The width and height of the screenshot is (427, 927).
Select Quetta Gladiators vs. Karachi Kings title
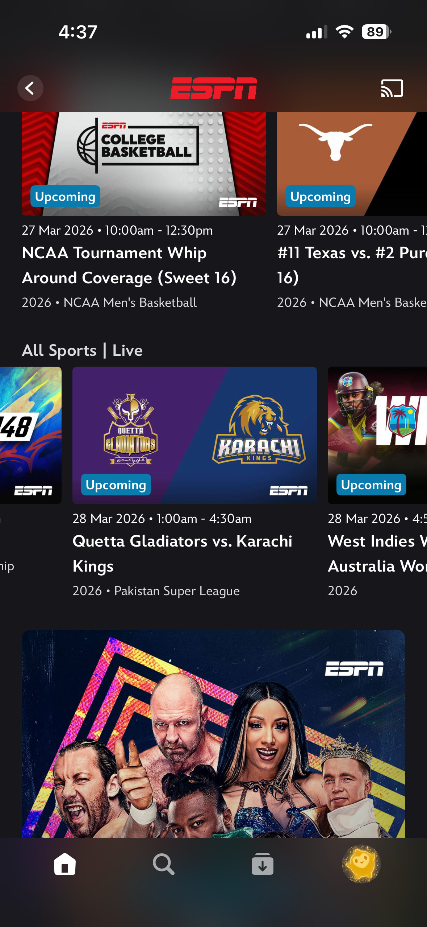click(x=183, y=553)
